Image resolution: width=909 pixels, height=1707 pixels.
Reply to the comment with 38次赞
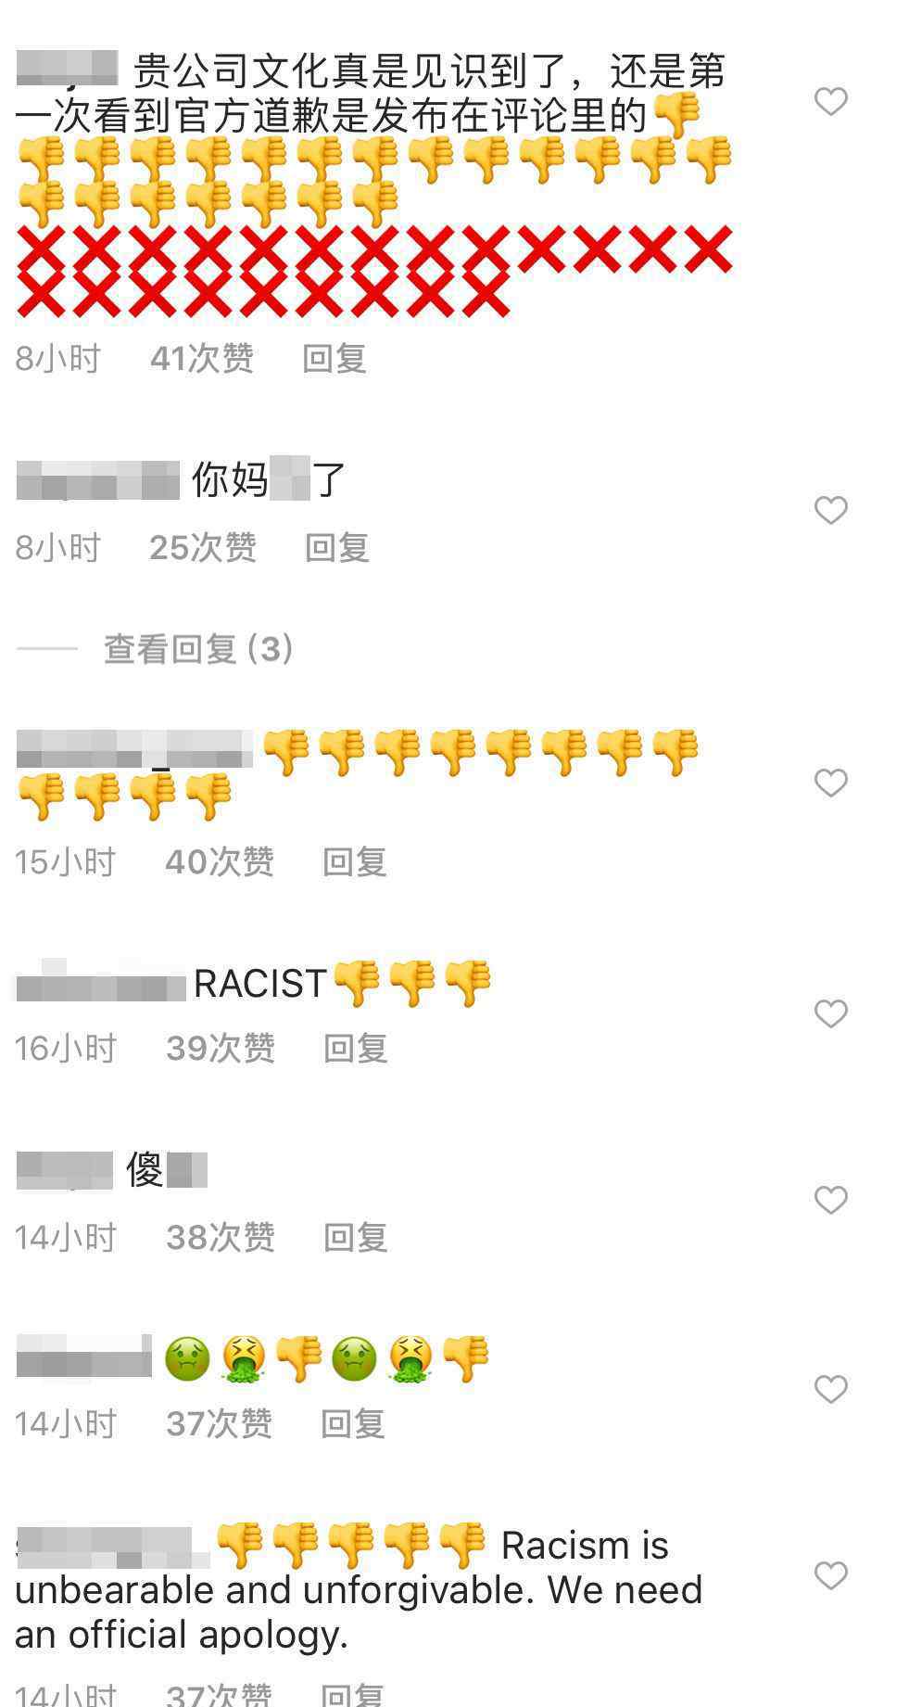pos(355,1238)
